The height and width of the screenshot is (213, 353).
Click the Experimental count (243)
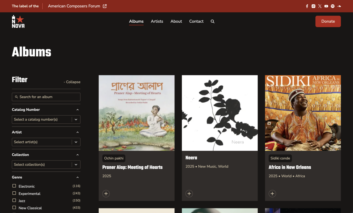click(x=76, y=193)
